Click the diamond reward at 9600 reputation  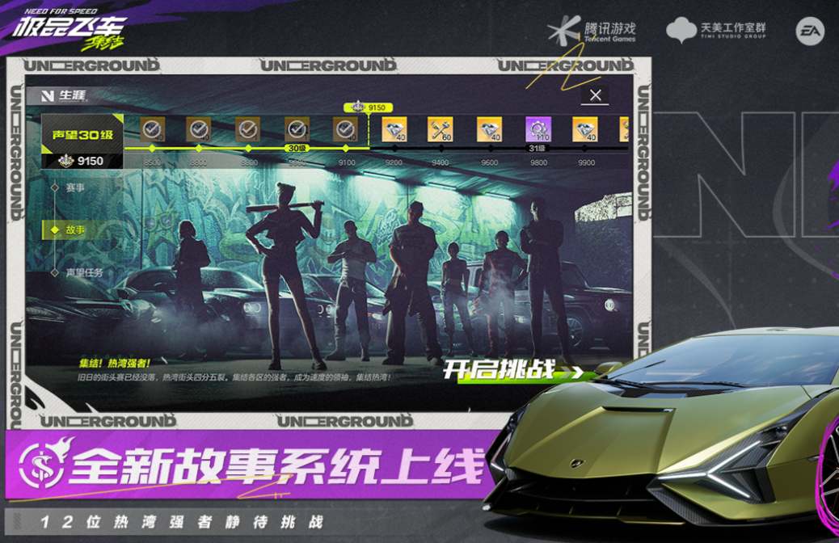489,129
